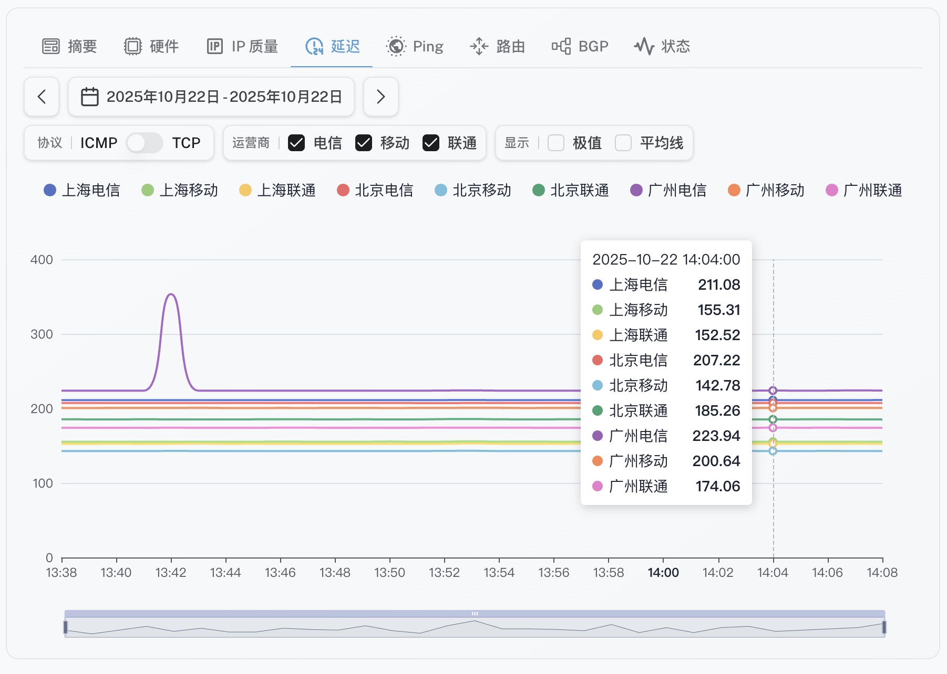Uncheck the 电信 carrier checkbox
Viewport: 947px width, 674px height.
point(296,143)
